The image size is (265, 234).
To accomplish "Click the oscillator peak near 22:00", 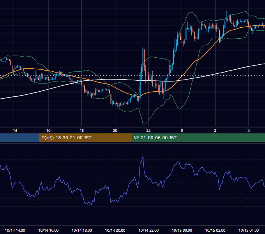I will coord(143,157).
